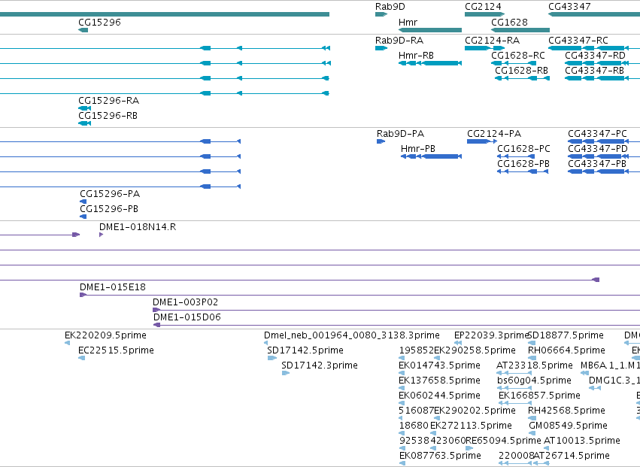Select BAC clone DME1-015D06
This screenshot has height=467, width=640.
187,317
